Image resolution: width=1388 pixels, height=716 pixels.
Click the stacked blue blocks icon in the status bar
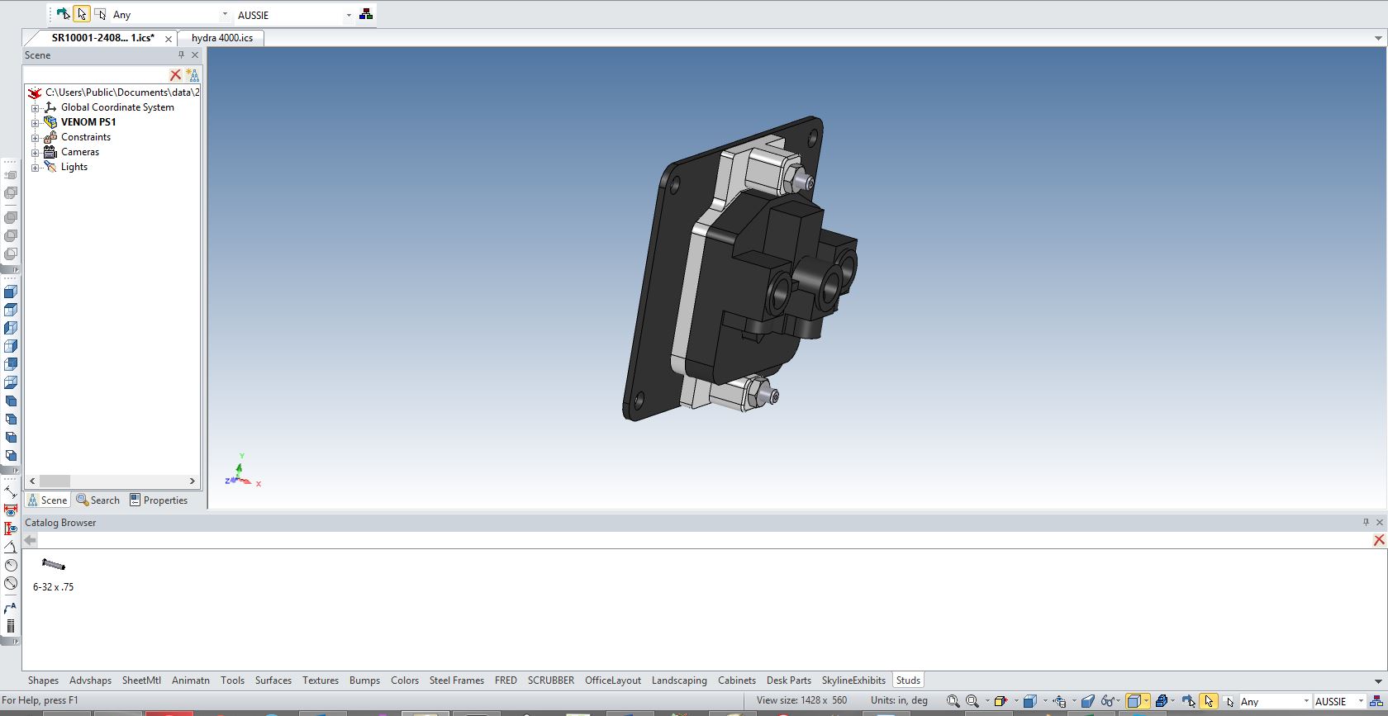(1162, 701)
